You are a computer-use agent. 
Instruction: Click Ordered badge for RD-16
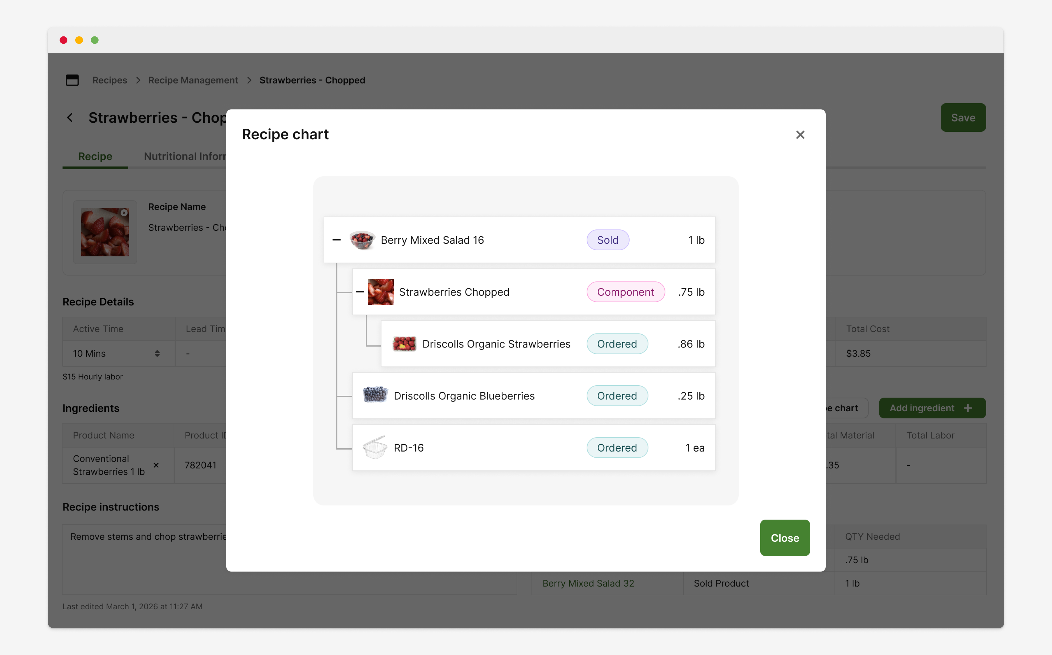[x=617, y=448]
